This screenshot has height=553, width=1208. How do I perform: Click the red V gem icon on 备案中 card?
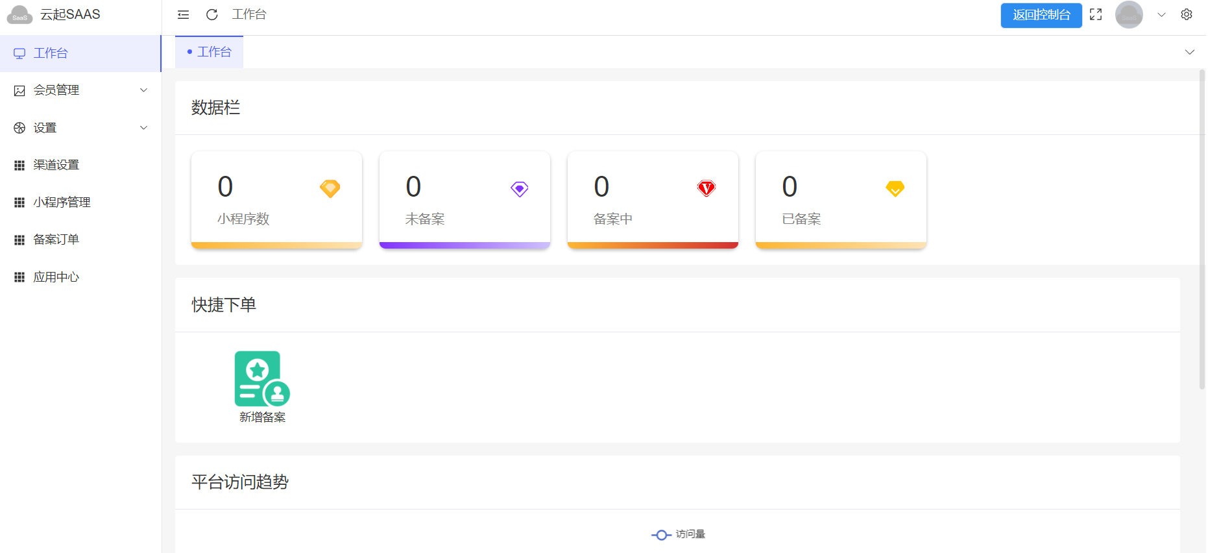click(x=707, y=188)
